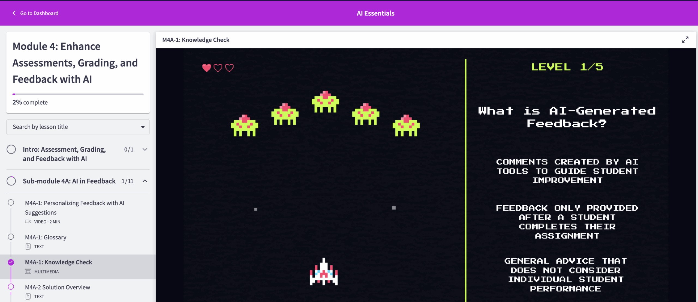Image resolution: width=698 pixels, height=302 pixels.
Task: Click the back arrow beside Go to Dashboard
Action: click(14, 13)
